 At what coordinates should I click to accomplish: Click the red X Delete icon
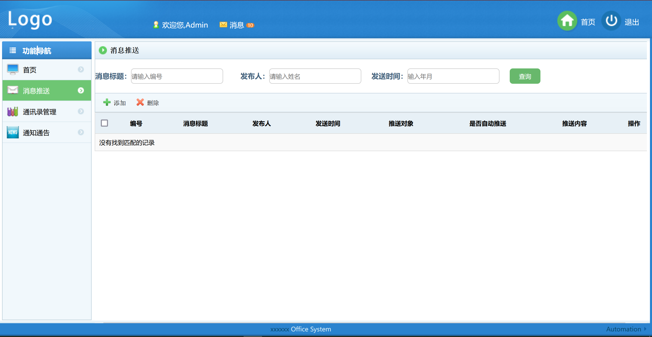(x=140, y=102)
